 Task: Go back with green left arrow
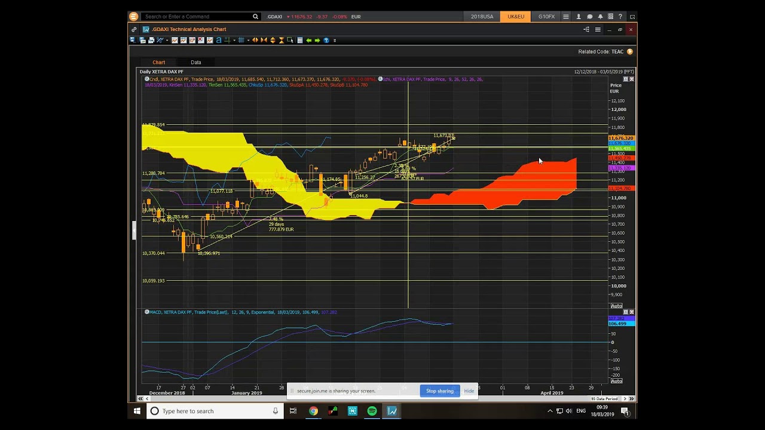309,40
